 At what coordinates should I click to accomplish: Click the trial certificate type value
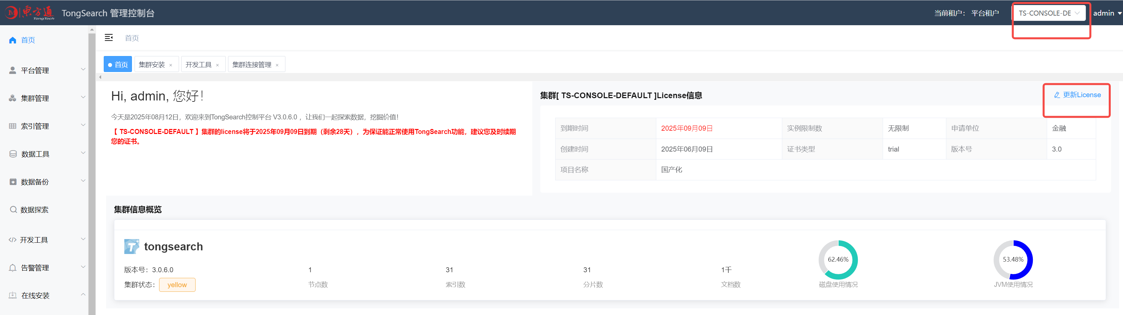pos(893,149)
